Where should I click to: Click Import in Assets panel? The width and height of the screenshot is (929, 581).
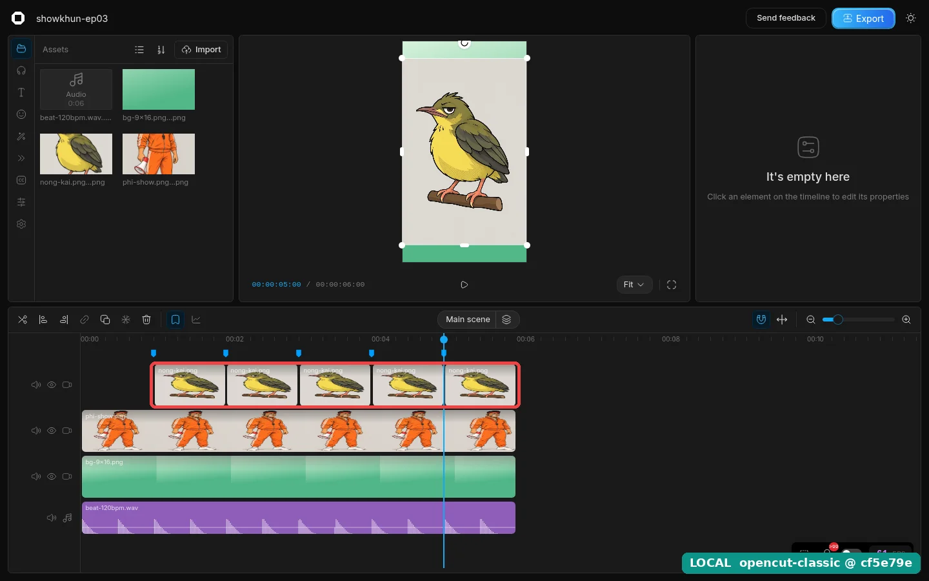(201, 50)
